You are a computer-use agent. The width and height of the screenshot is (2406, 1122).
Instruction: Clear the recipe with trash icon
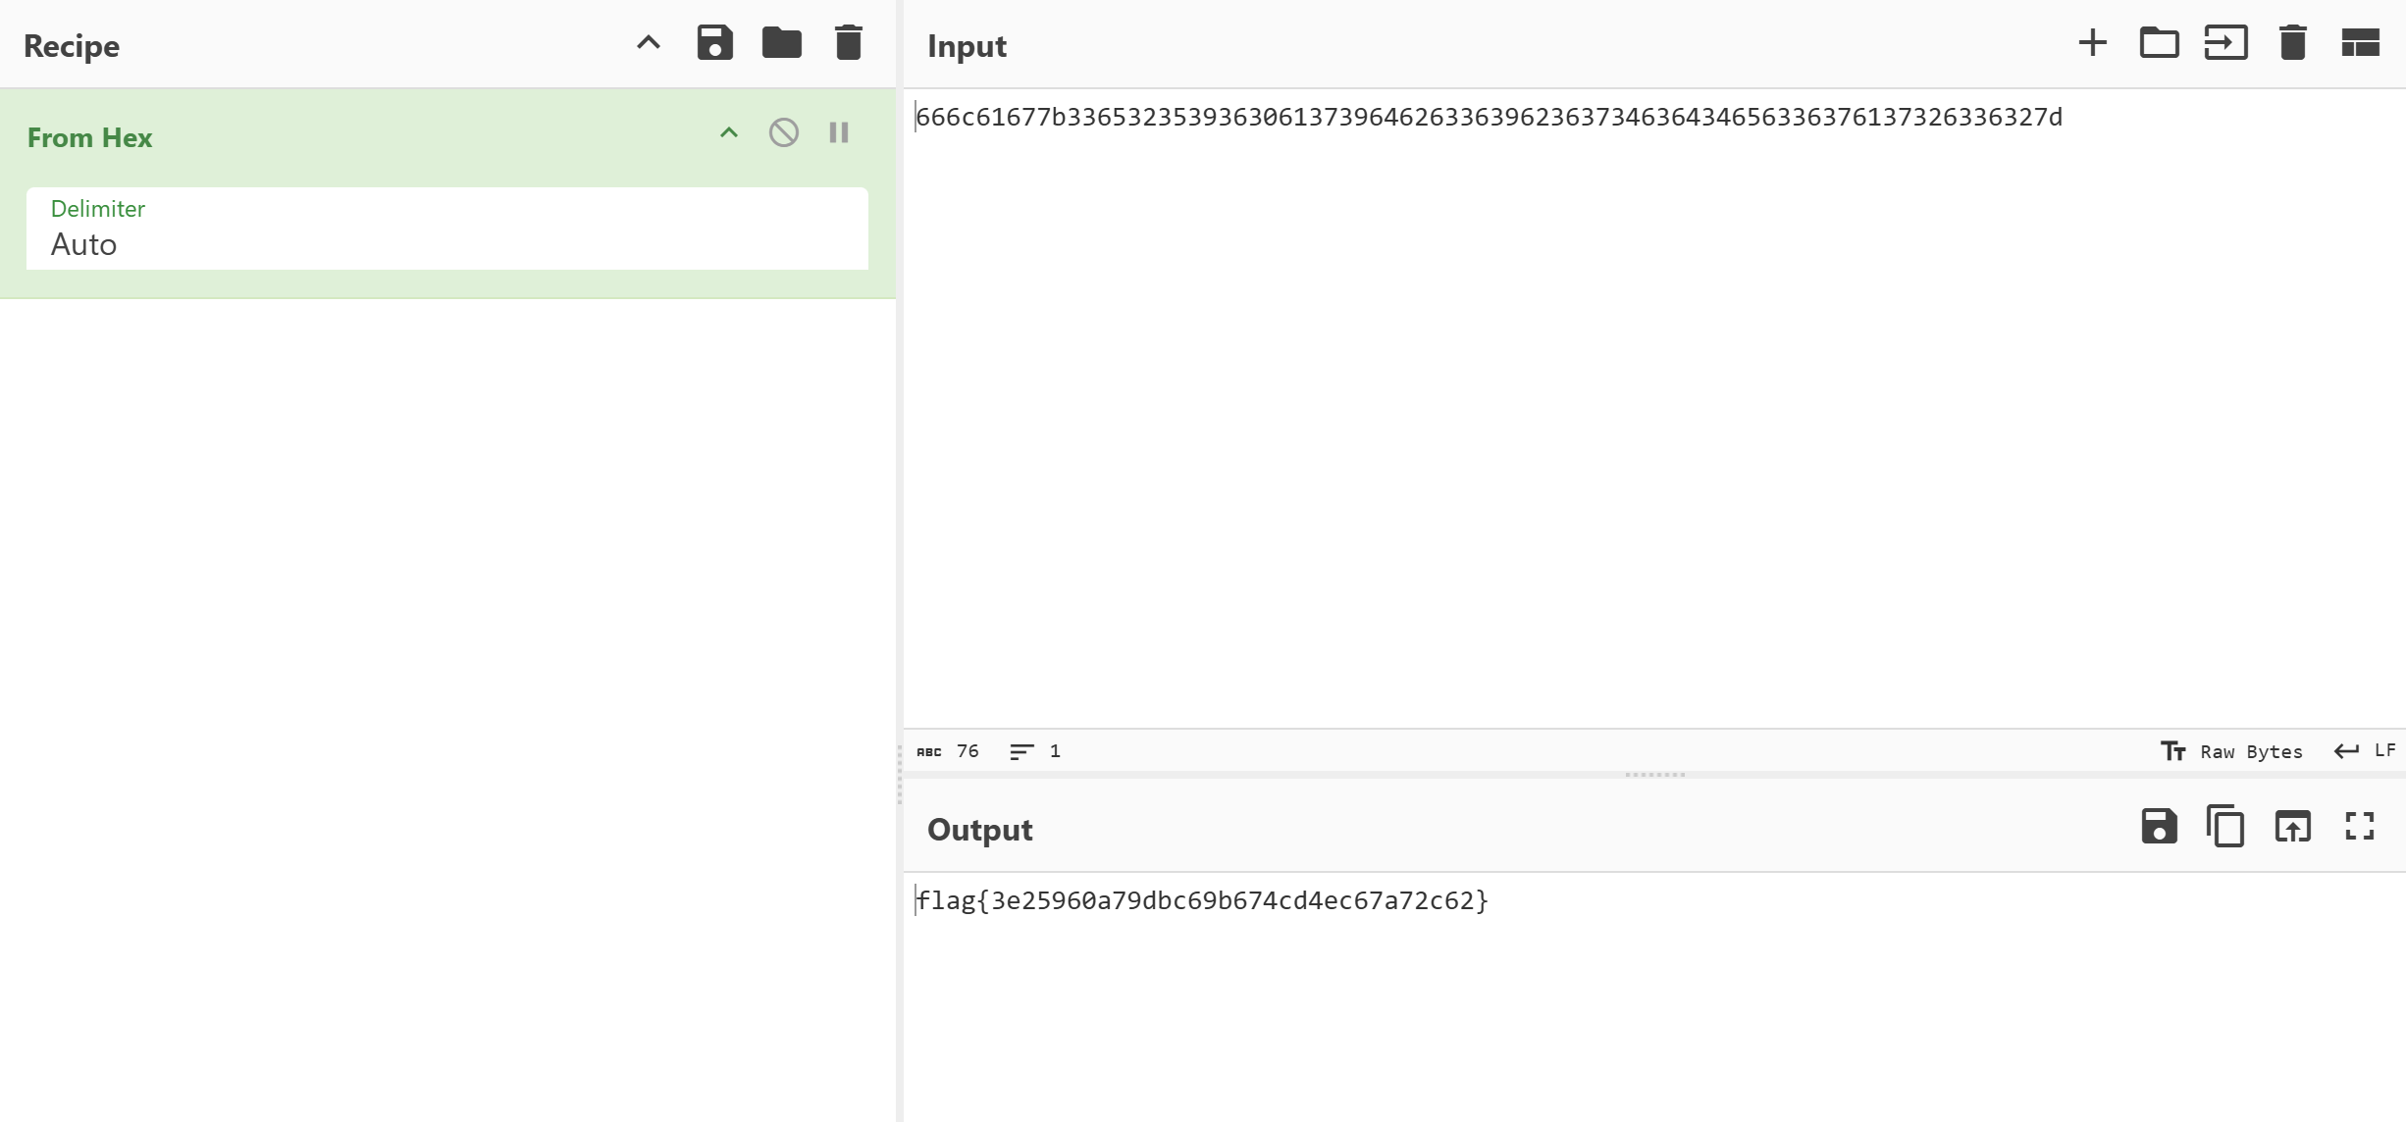[x=848, y=43]
